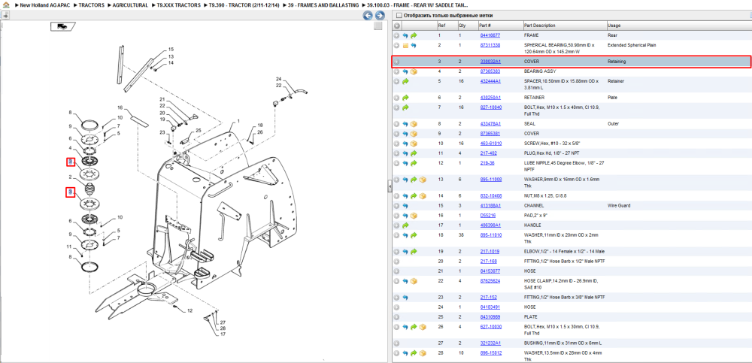
Task: Click green arrow in WASHER 895-11010 row
Action: tap(414, 235)
